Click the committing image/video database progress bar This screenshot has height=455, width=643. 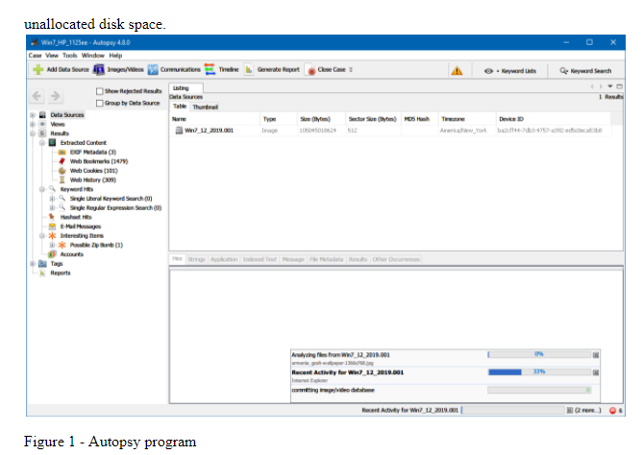[x=539, y=391]
